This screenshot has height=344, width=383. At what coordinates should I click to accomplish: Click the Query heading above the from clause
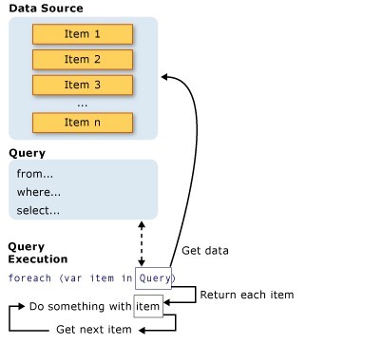(x=28, y=153)
